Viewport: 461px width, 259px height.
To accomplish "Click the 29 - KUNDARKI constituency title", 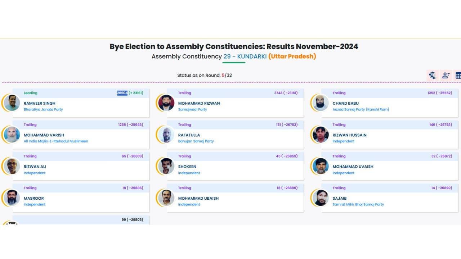I will pyautogui.click(x=245, y=56).
